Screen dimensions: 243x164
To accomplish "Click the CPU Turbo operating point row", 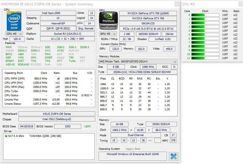I will tap(48, 91).
